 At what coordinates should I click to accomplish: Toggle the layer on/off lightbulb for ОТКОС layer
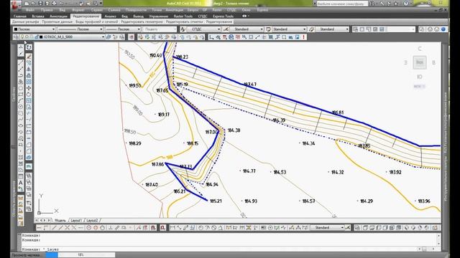point(22,37)
